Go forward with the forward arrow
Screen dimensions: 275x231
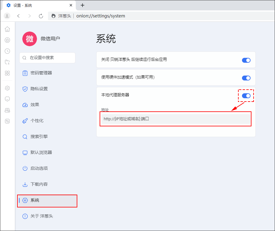(x=29, y=16)
